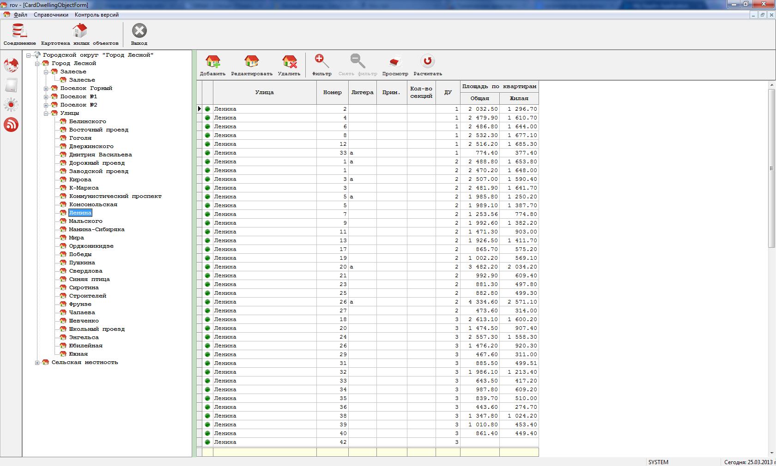Click house number 33 with litera а
This screenshot has width=776, height=466.
pyautogui.click(x=333, y=153)
